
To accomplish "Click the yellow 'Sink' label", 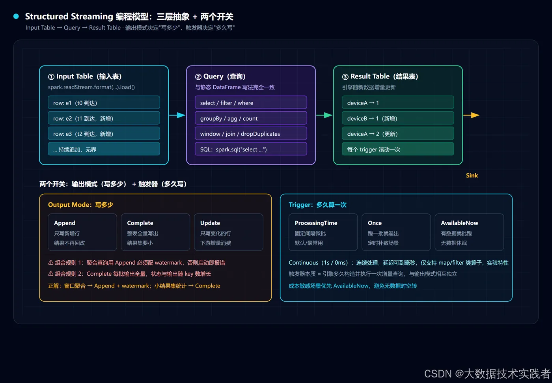I will pyautogui.click(x=472, y=176).
